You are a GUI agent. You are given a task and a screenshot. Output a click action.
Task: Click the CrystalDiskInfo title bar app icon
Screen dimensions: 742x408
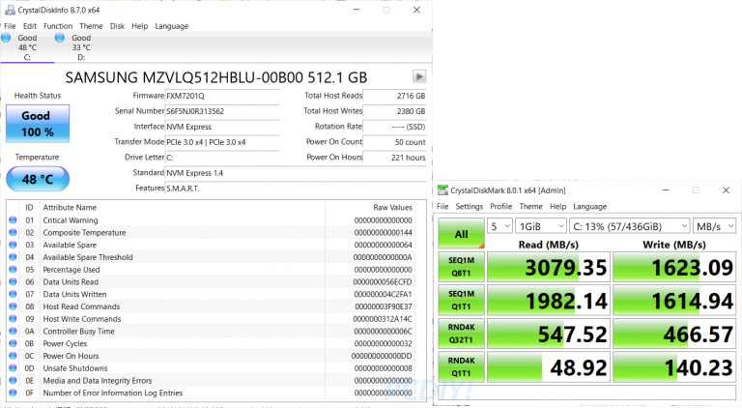point(10,10)
